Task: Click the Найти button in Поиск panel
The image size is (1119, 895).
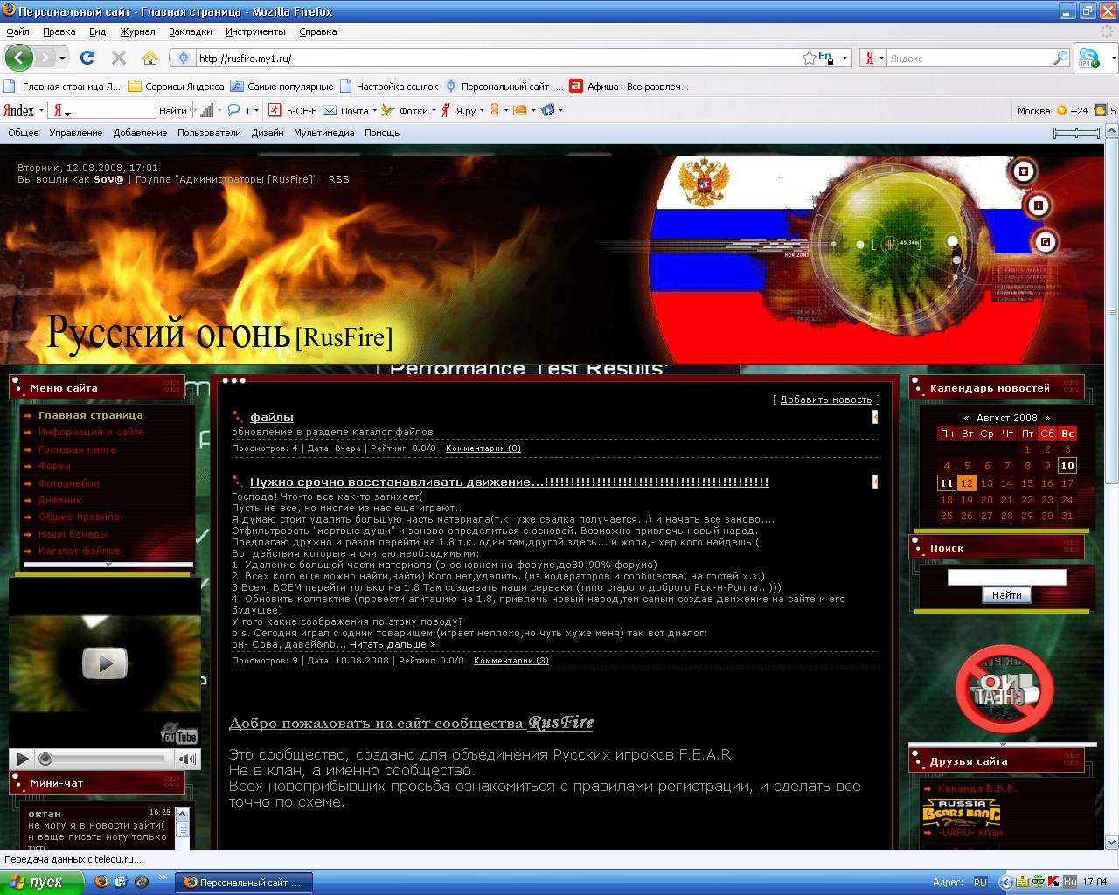Action: pos(1007,595)
